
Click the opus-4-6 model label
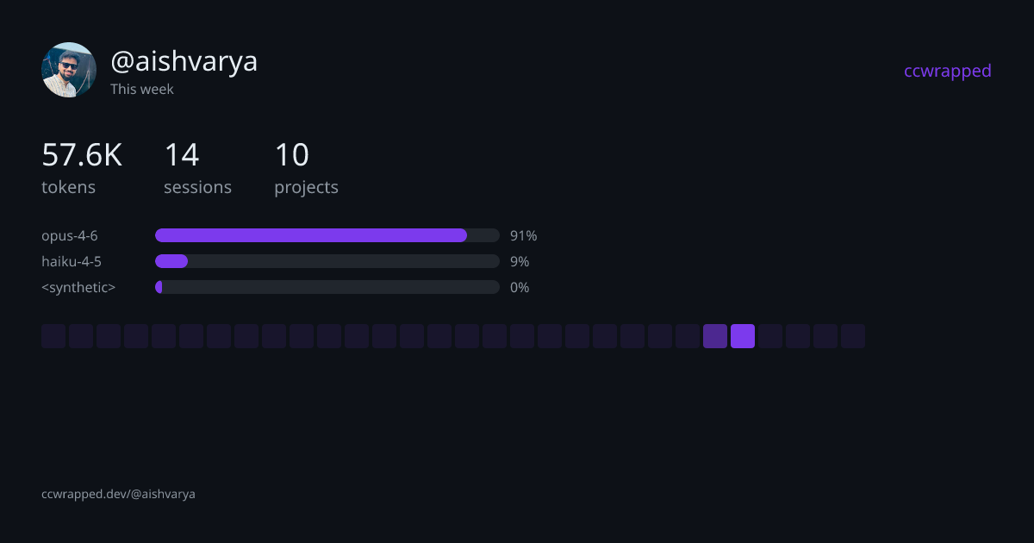click(70, 235)
